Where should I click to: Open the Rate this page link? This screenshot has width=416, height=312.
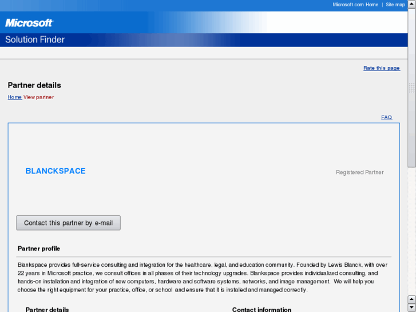382,68
